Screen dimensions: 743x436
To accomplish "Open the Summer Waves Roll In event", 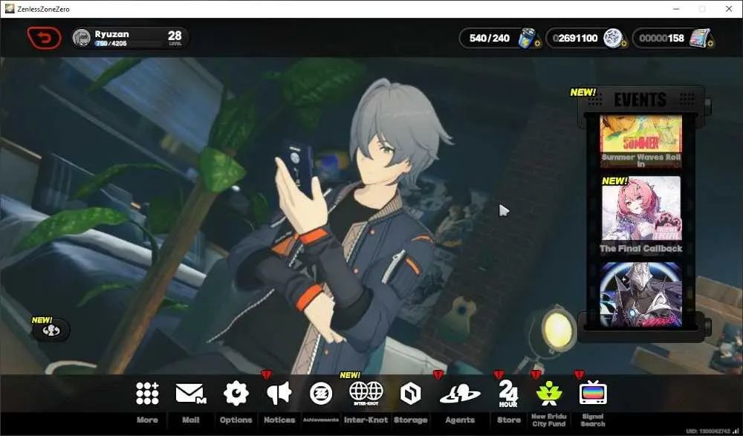I will click(640, 140).
